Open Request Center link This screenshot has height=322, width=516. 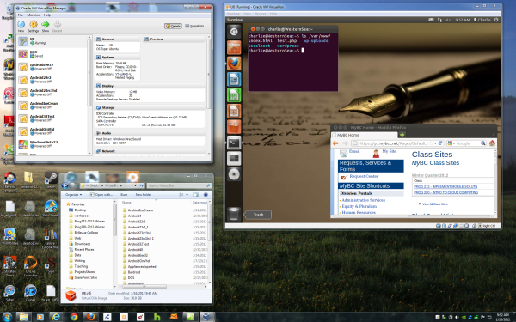[364, 176]
